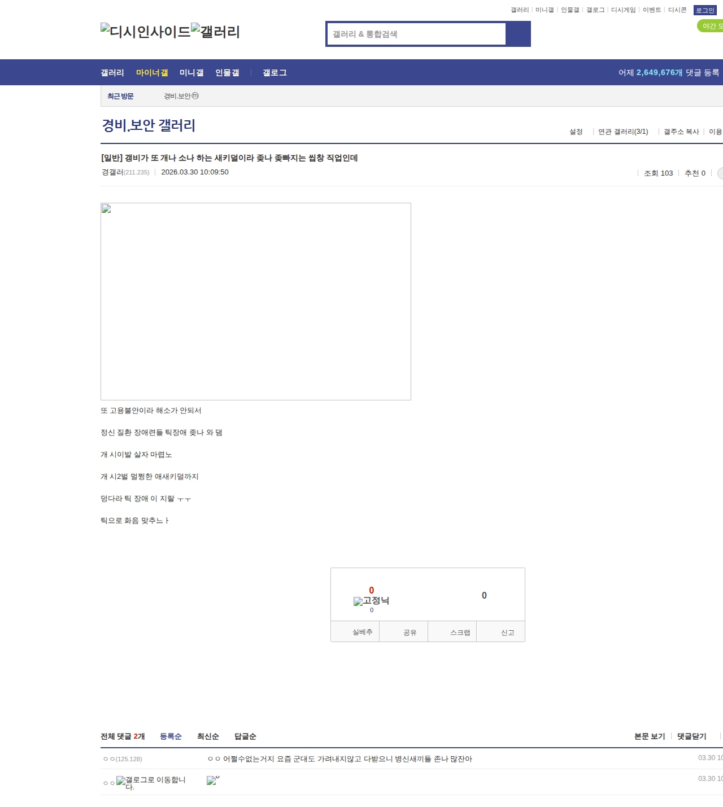
Task: Click the downvote count 0 button
Action: point(484,595)
